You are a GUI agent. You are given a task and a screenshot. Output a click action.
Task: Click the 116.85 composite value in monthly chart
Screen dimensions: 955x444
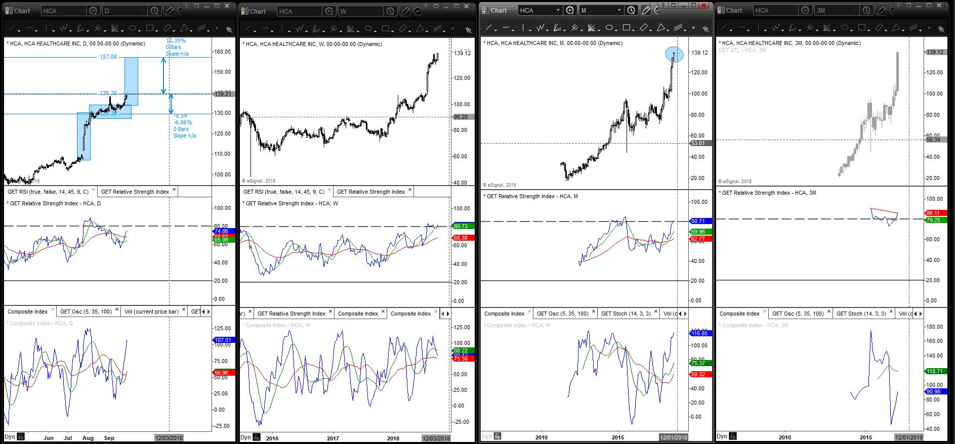pos(700,333)
